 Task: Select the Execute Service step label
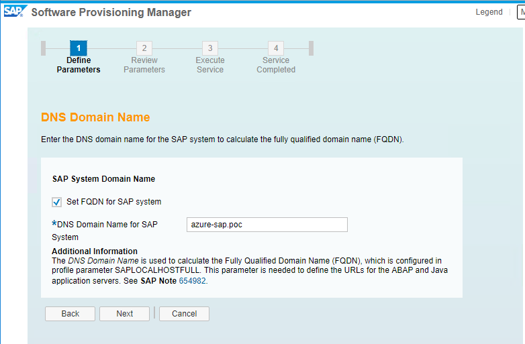(x=210, y=65)
